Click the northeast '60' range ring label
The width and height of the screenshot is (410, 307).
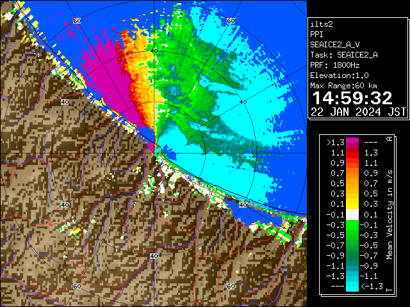point(231,20)
